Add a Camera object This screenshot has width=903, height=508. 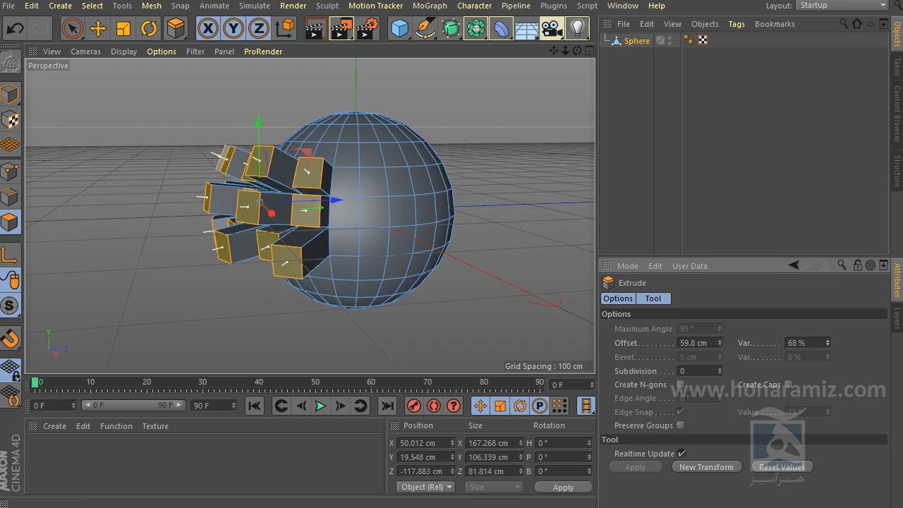pyautogui.click(x=552, y=29)
